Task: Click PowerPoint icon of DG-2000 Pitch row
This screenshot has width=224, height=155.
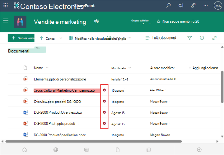Action: tap(26, 123)
